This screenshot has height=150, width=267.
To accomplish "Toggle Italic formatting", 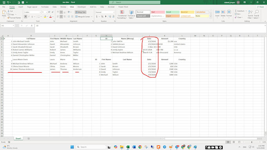I will 29,16.
